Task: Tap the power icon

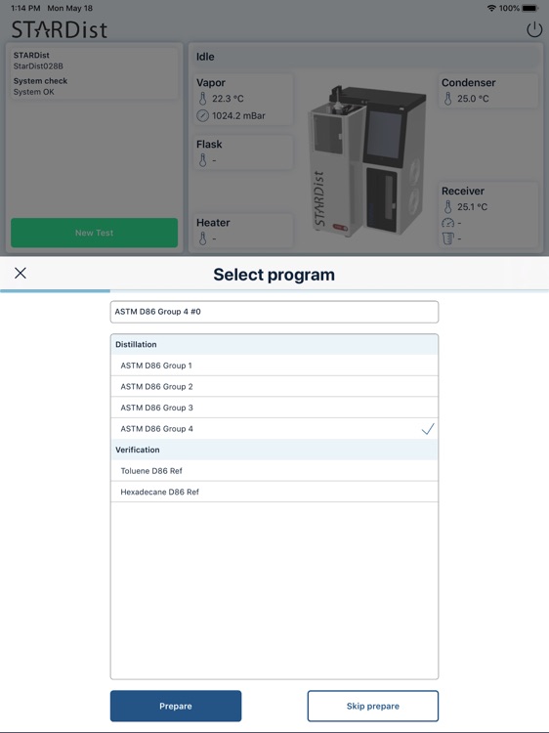Action: pos(534,29)
